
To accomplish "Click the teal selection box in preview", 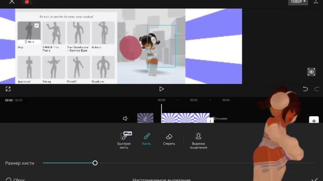I will (161, 46).
